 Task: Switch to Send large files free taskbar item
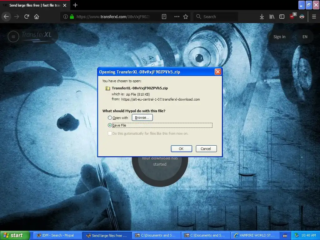tap(107, 236)
